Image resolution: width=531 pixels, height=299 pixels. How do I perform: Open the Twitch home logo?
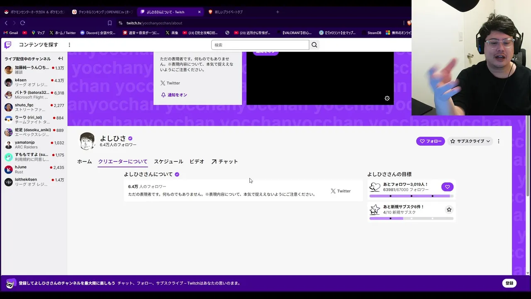point(8,45)
